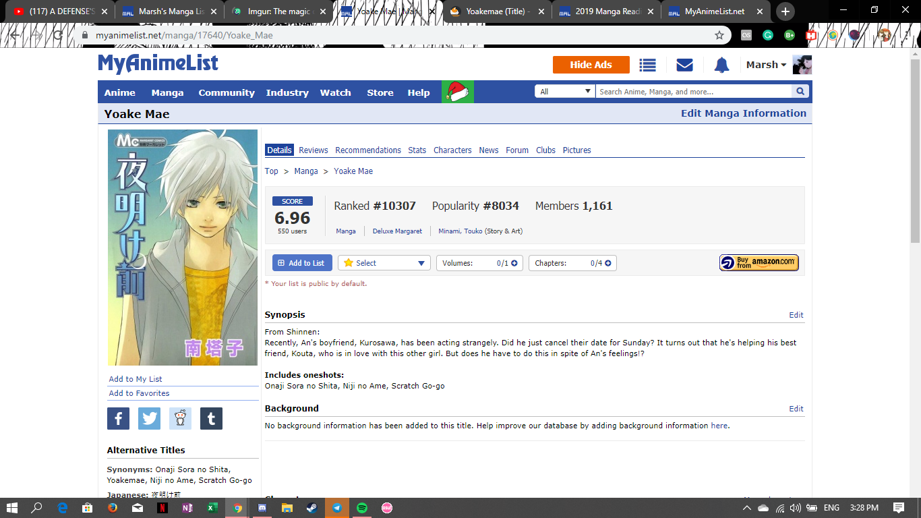The height and width of the screenshot is (518, 921).
Task: Switch to the Characters tab
Action: (x=452, y=150)
